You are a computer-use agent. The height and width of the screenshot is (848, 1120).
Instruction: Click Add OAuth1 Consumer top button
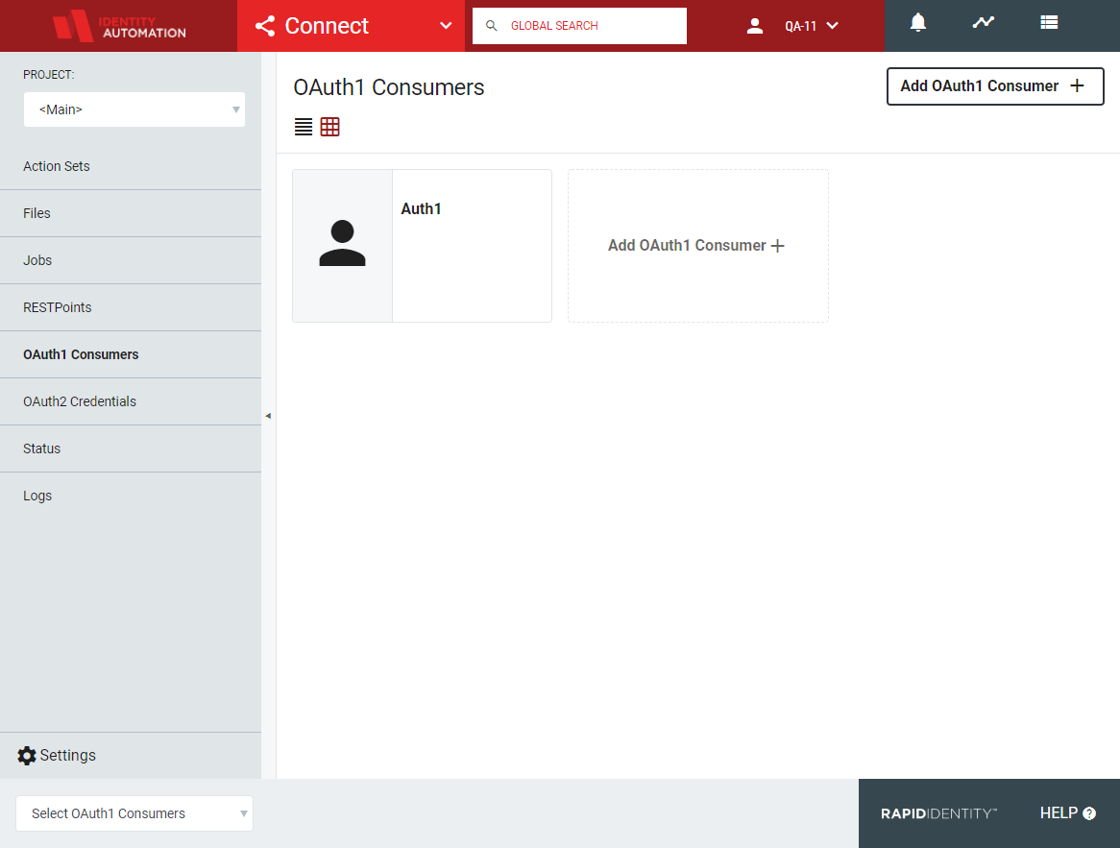tap(995, 86)
